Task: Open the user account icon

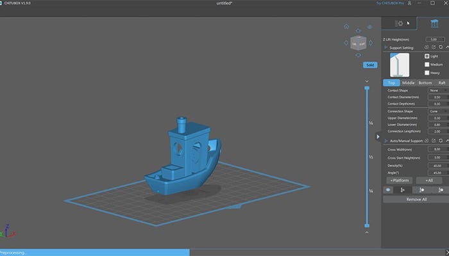Action: [x=410, y=3]
